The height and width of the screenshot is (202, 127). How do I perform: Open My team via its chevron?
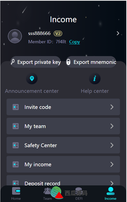point(112,126)
